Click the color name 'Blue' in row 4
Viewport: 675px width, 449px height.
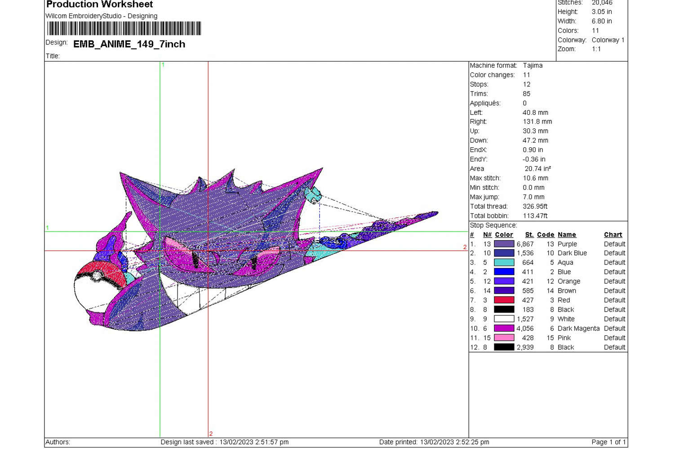[x=564, y=272]
